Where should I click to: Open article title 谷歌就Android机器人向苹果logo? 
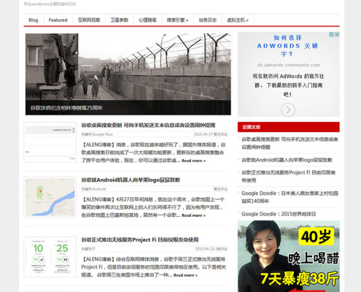tap(131, 180)
